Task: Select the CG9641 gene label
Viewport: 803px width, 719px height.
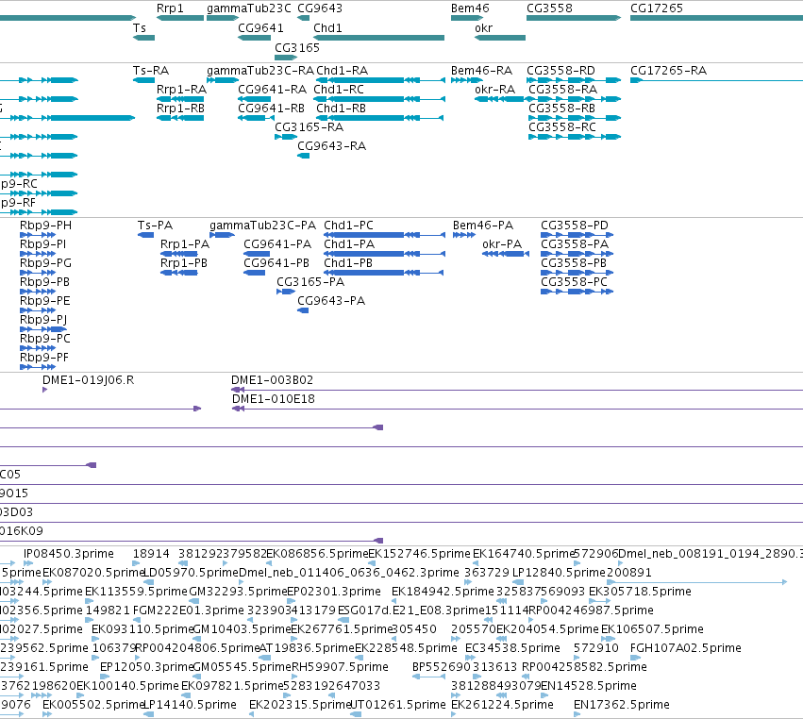Action: coord(260,27)
